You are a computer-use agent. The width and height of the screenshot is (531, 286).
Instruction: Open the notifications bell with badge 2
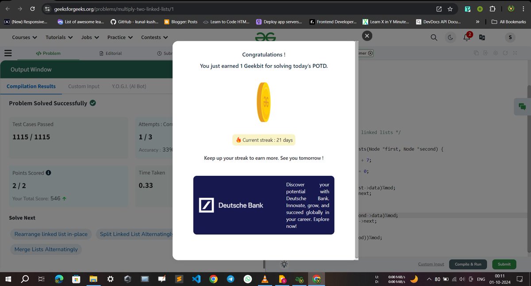(467, 37)
